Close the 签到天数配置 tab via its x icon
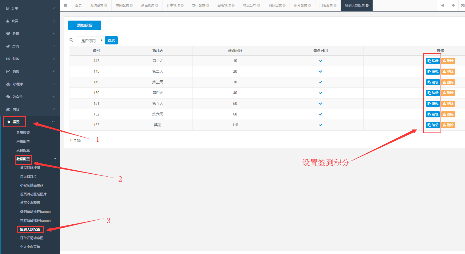Viewport: 465px width, 254px height. coord(367,5)
